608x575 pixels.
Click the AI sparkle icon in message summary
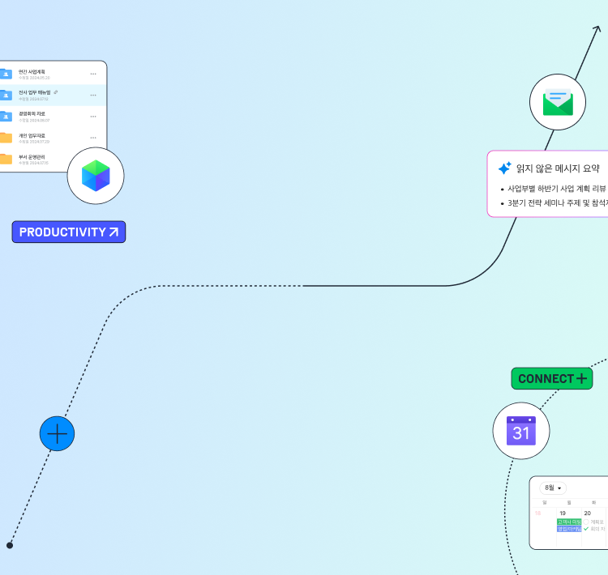click(x=505, y=168)
